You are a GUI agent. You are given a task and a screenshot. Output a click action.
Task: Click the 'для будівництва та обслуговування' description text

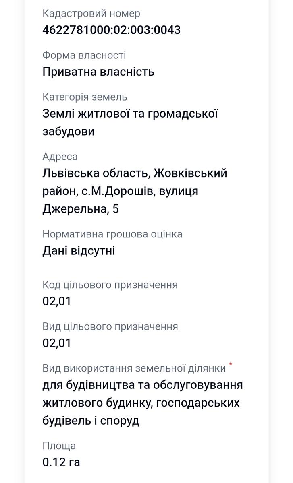[143, 385]
